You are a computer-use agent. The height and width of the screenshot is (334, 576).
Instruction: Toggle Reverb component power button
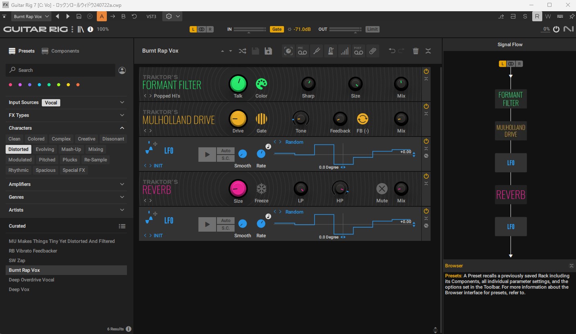[426, 176]
